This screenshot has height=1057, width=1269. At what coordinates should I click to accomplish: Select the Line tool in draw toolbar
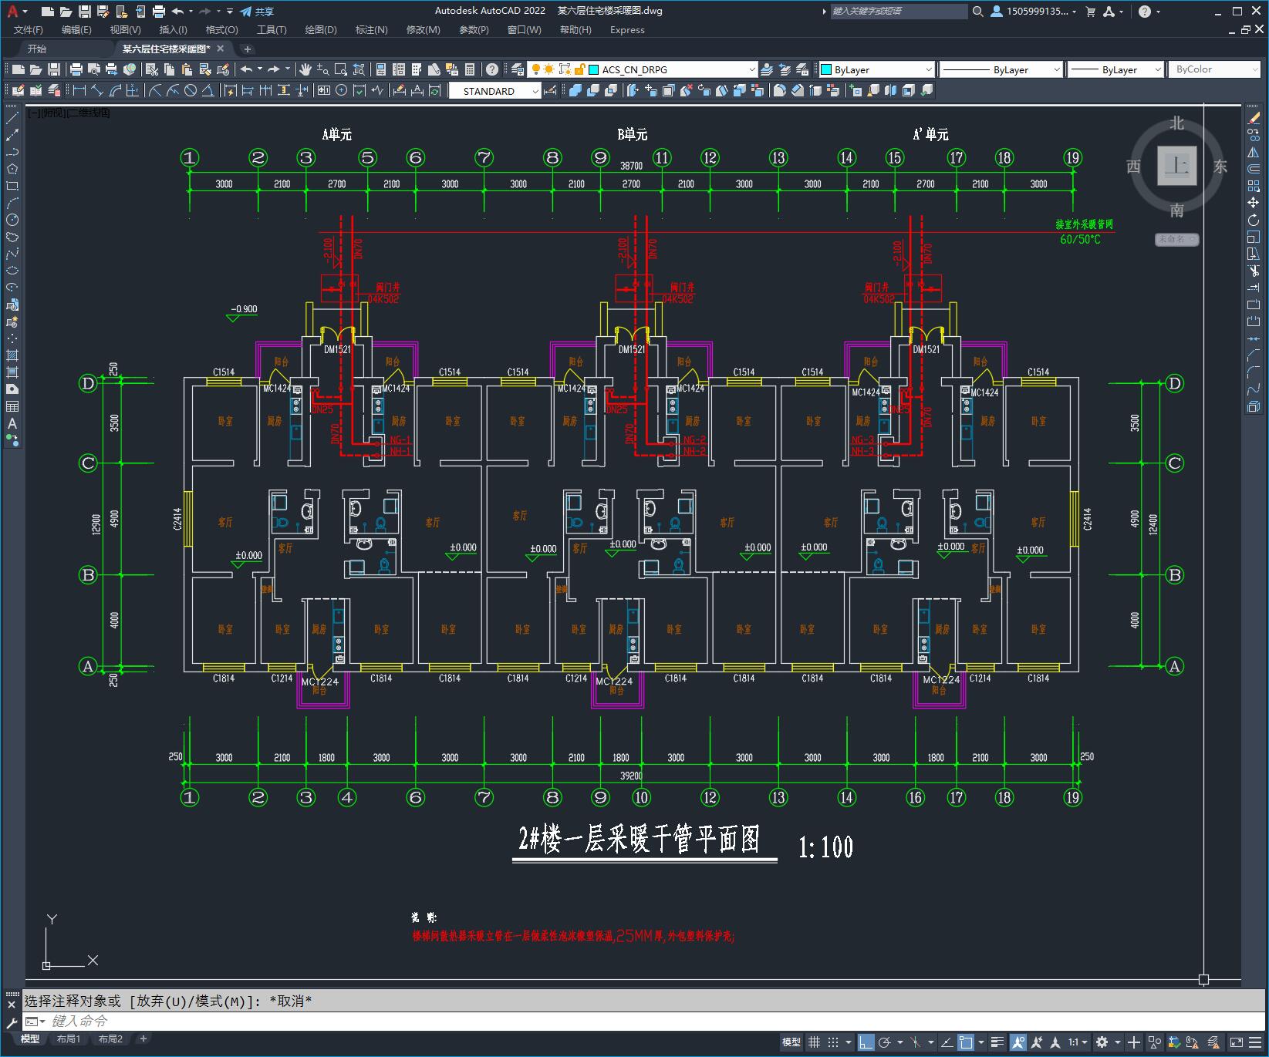coord(12,118)
